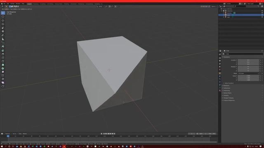Toggle visibility eye of Light in outliner

[x=262, y=17]
